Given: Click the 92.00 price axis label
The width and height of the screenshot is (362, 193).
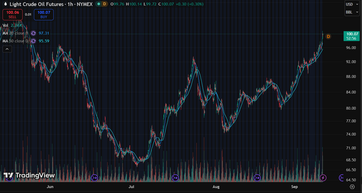Looking at the screenshot, I should pyautogui.click(x=350, y=62).
